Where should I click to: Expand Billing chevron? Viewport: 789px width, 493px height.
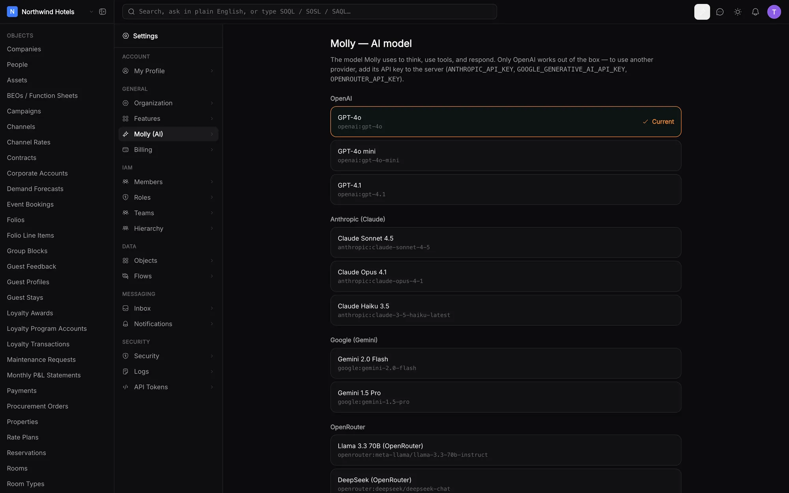coord(212,149)
